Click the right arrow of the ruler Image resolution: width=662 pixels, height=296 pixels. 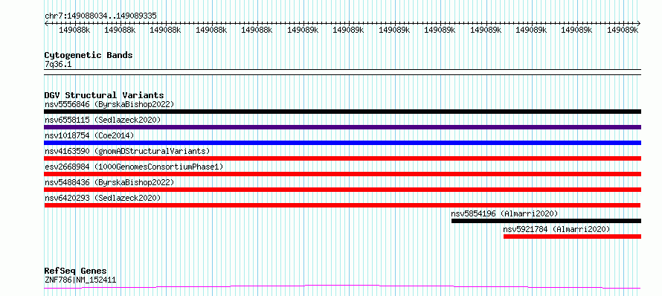coord(639,23)
